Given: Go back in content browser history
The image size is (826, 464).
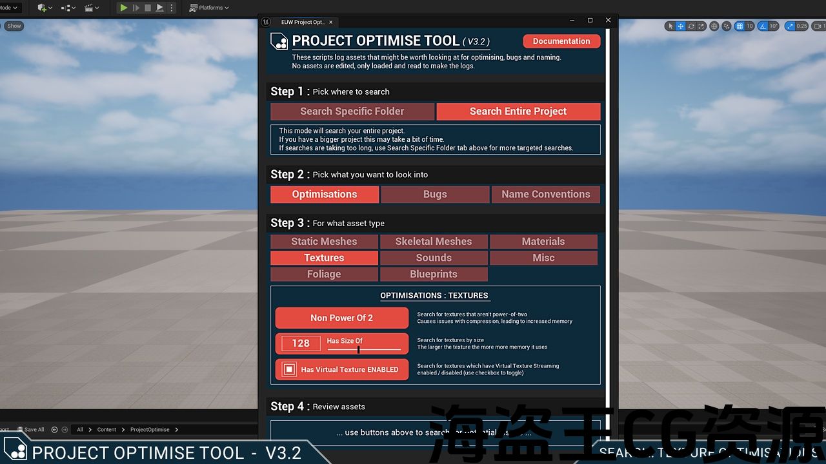Looking at the screenshot, I should point(55,430).
